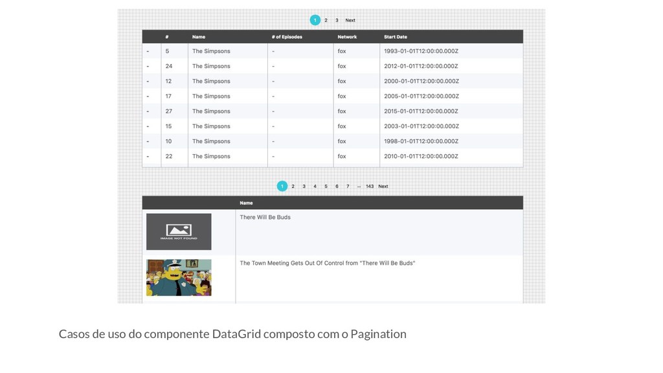Click start date 2003-01-01T12:00:00.000Z

[421, 126]
